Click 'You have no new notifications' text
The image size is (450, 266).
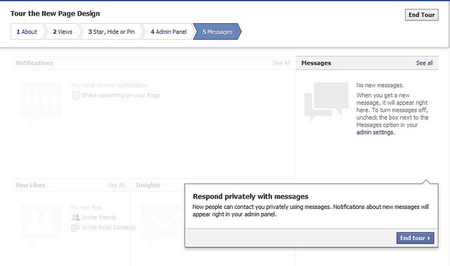click(x=109, y=85)
